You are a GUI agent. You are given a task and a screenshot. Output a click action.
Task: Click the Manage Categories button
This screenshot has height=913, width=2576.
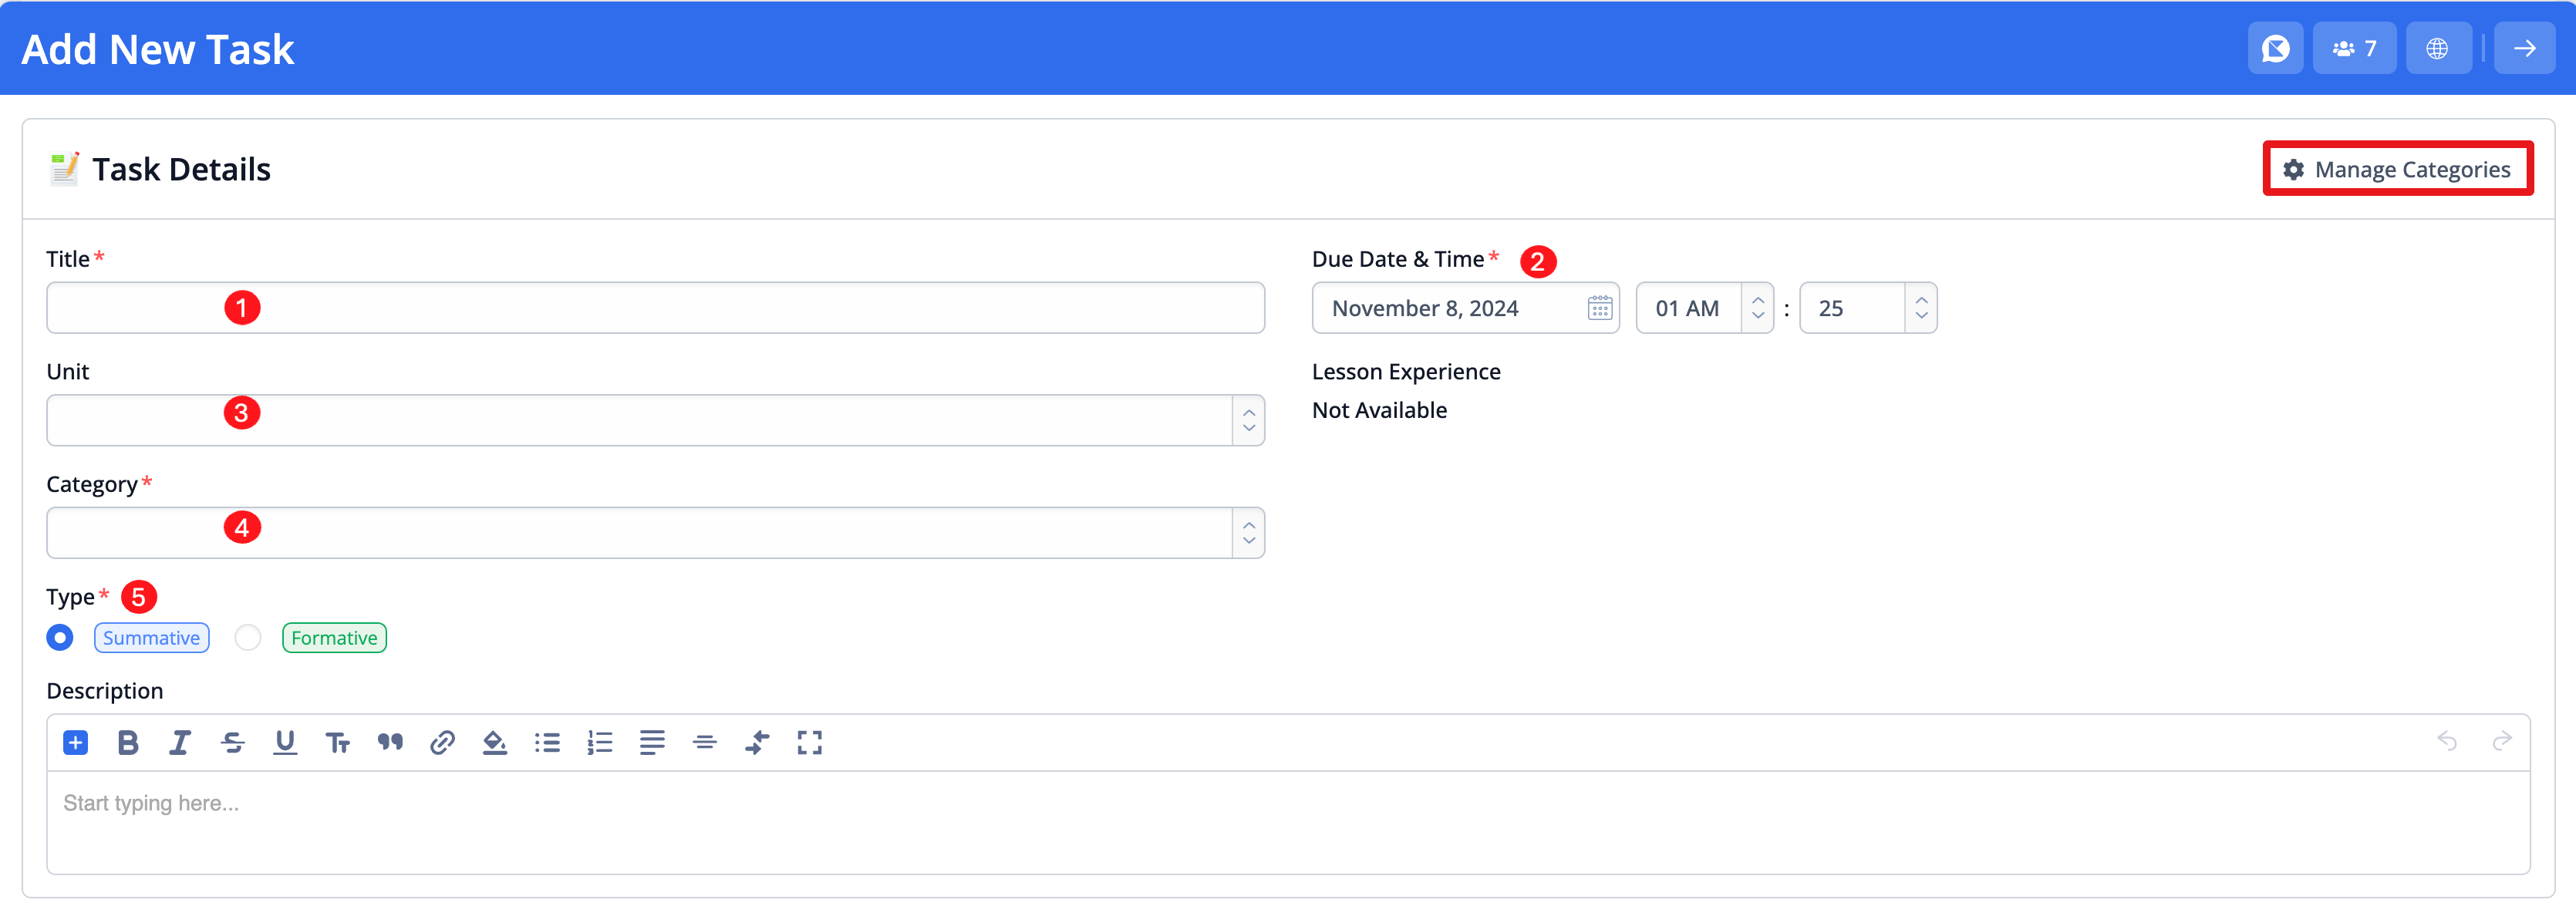tap(2397, 169)
